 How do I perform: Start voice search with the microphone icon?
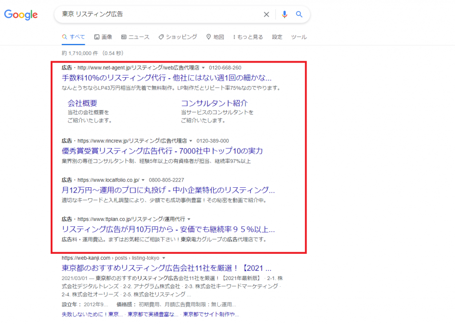pyautogui.click(x=284, y=14)
